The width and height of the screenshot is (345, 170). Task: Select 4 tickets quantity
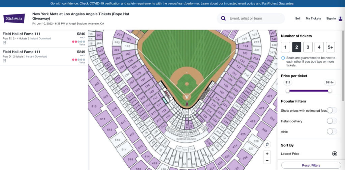pos(319,47)
